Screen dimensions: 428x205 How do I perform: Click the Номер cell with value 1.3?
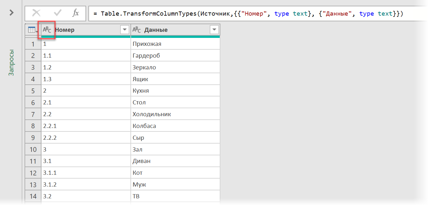tap(86, 79)
